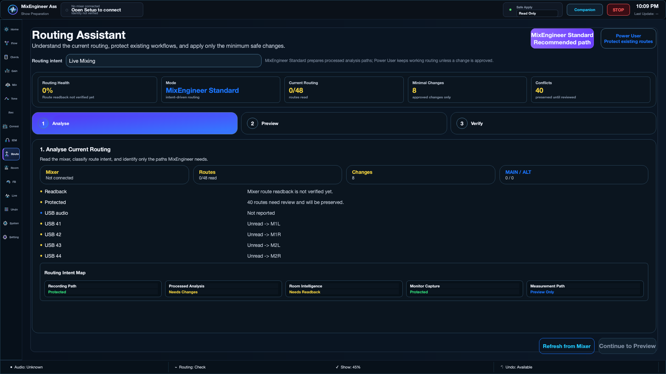Click the Routes 0/48 read tile
Image resolution: width=666 pixels, height=374 pixels.
click(267, 175)
